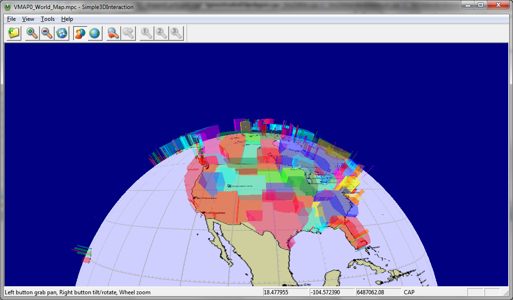The width and height of the screenshot is (513, 300).
Task: Maximize the Simple3DInteraction window
Action: coord(481,5)
